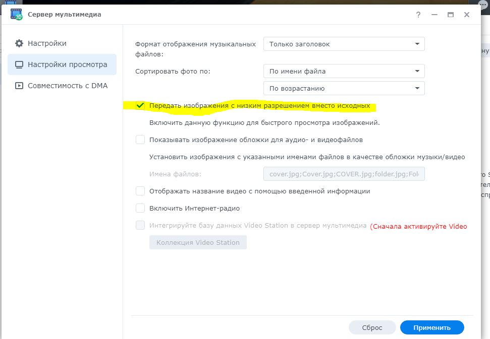Viewport: 490px width, 339px height.
Task: Enable Отображать название видео checkbox
Action: click(x=140, y=191)
